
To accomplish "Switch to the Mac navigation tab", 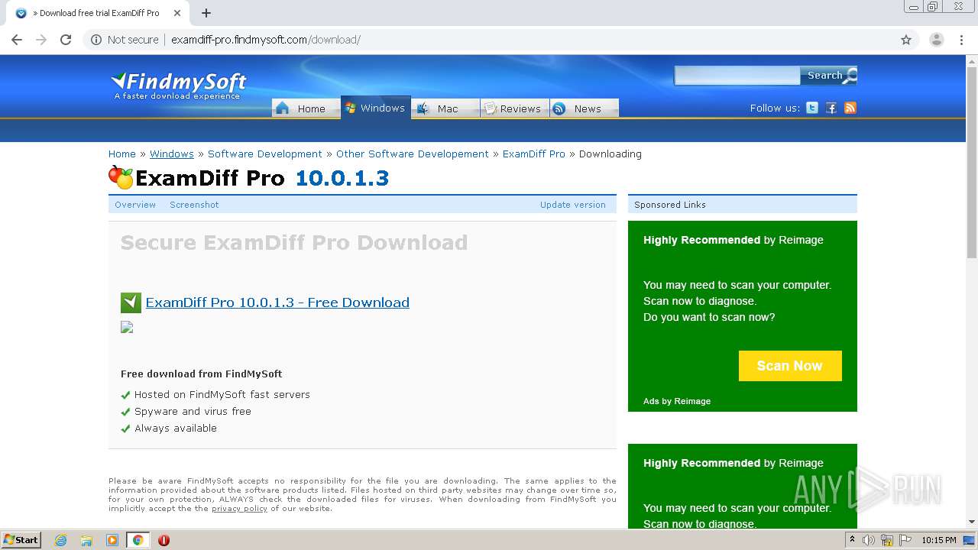I will tap(445, 108).
